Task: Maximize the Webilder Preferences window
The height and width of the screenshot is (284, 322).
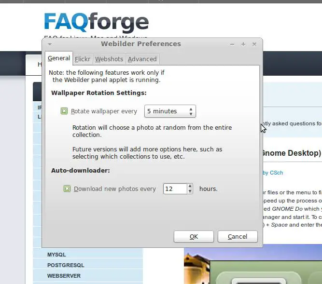Action: 243,44
